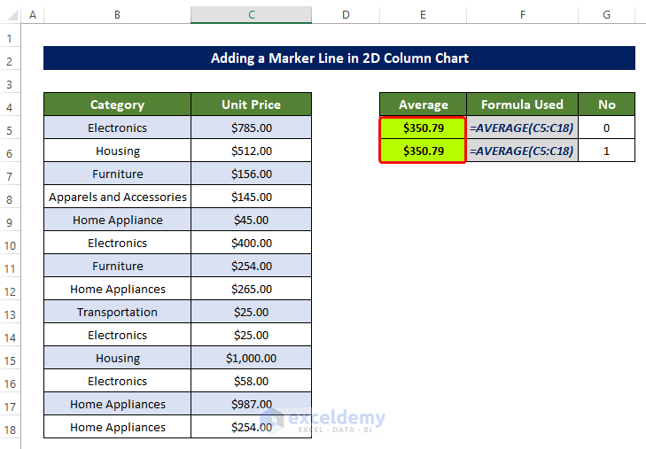The width and height of the screenshot is (646, 449).
Task: Select row 5 header
Action: 9,128
